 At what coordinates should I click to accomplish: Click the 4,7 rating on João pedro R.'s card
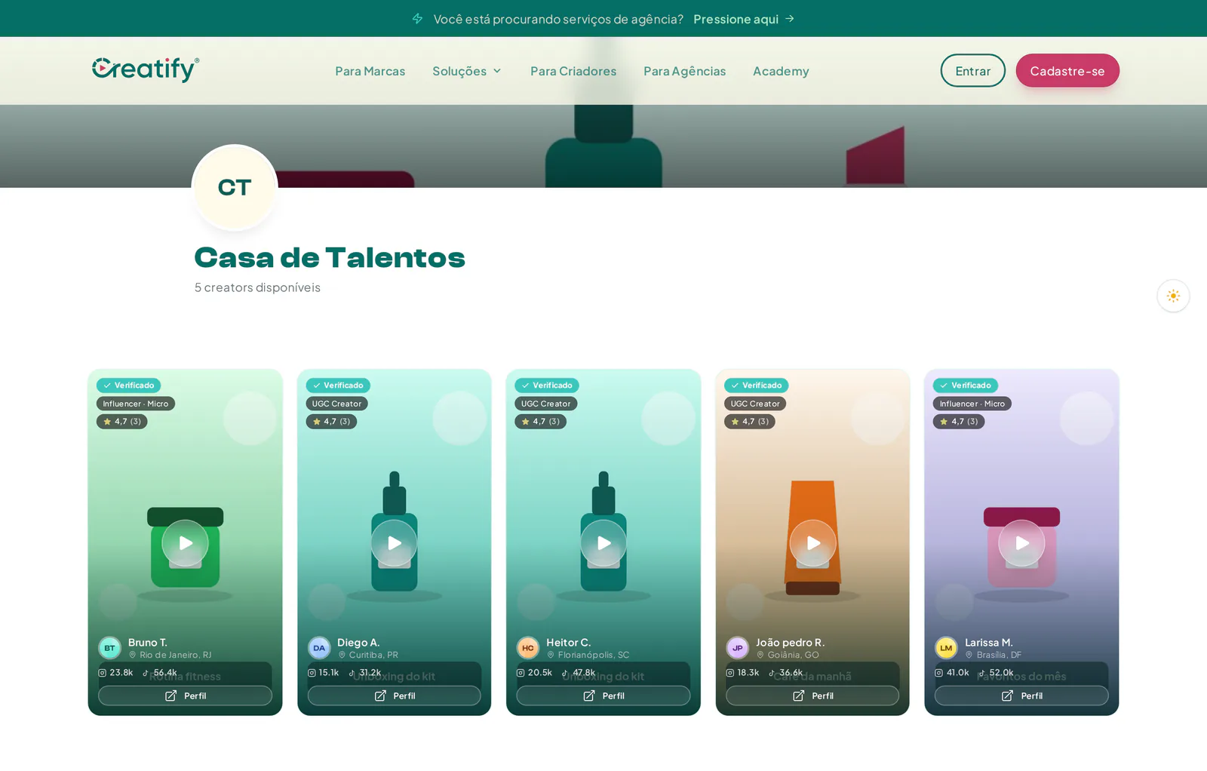[x=750, y=422]
